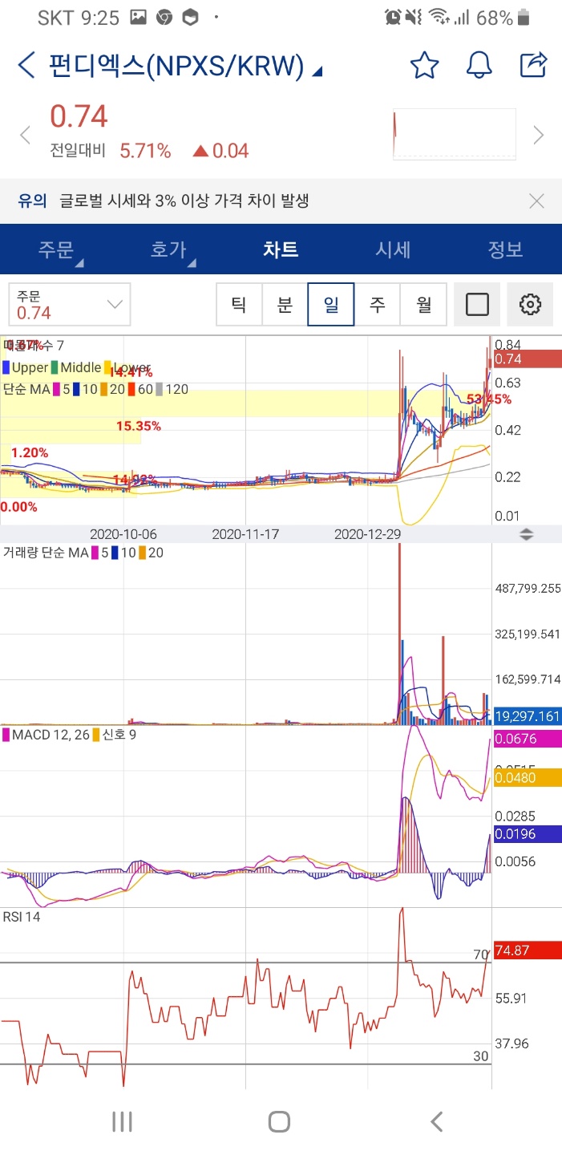Tap the MACD value 0.0676 tag
Image resolution: width=562 pixels, height=1155 pixels.
click(527, 738)
